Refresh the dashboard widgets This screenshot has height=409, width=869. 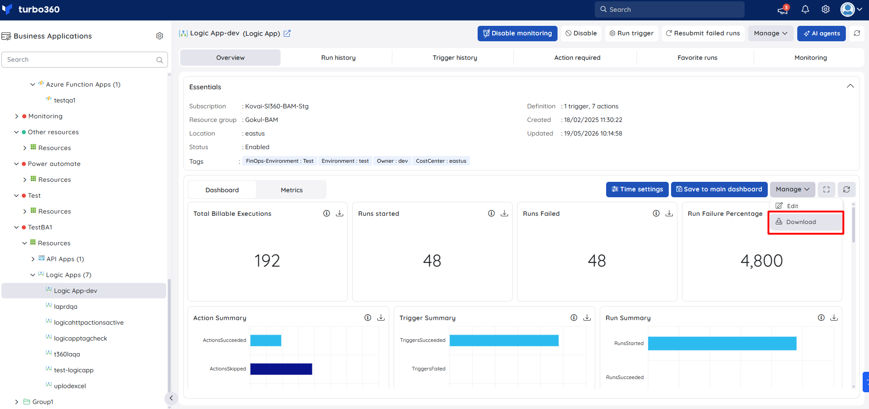[x=846, y=190]
